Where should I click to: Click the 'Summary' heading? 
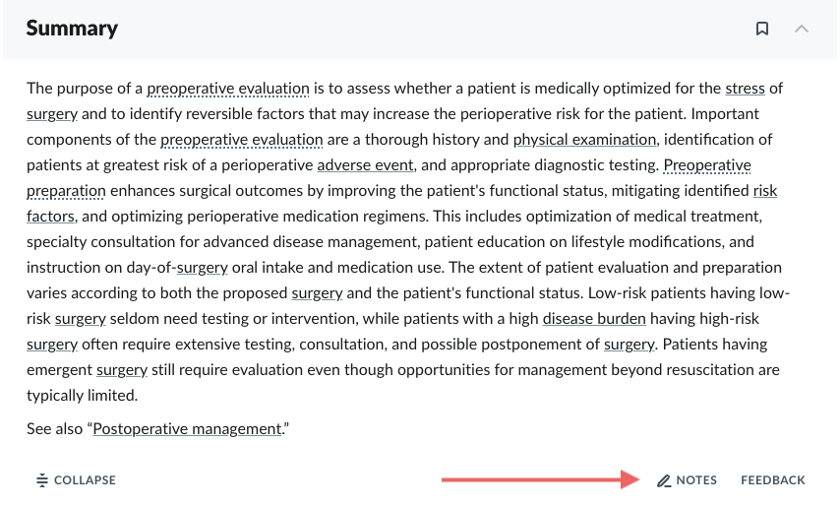click(x=72, y=29)
